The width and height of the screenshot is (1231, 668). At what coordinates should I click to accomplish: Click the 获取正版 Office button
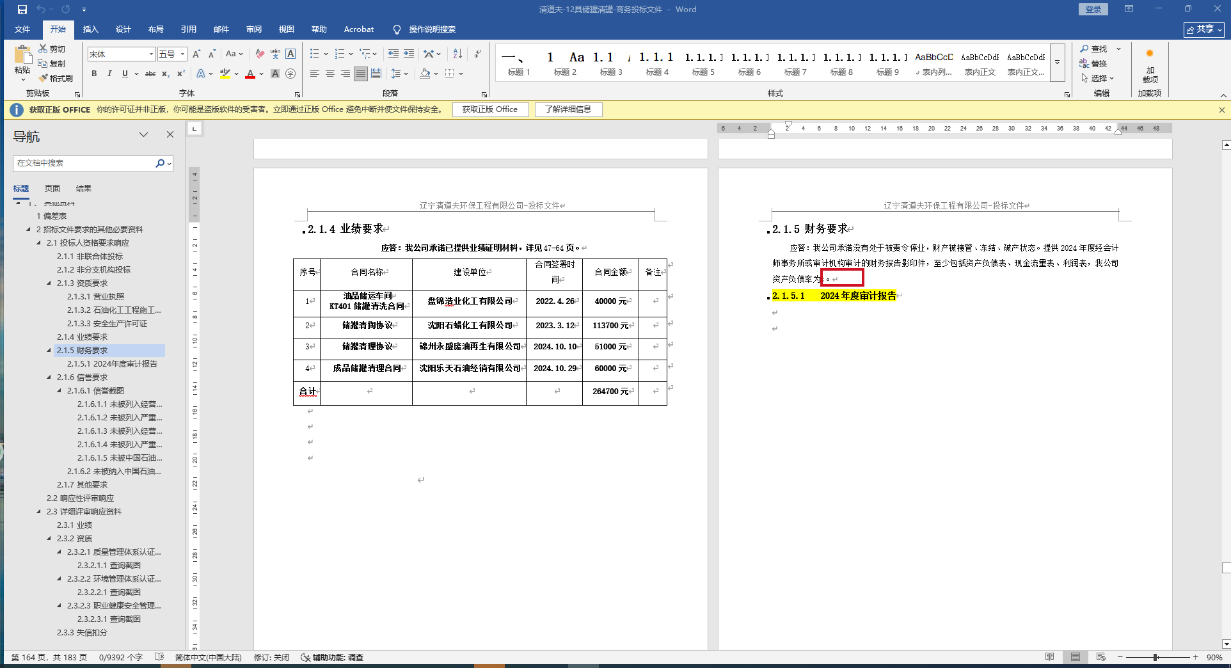tap(490, 109)
